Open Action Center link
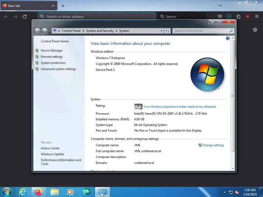The image size is (263, 197). click(x=50, y=148)
